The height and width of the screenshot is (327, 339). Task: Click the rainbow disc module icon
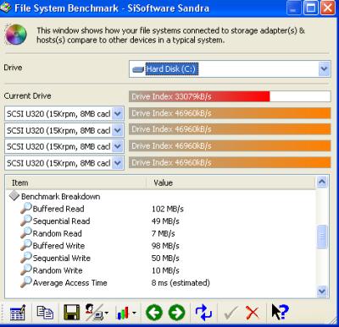[16, 35]
